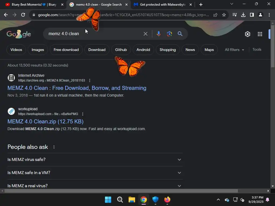Open the media control icon in toolbar
Screen dimensions: 275x206
pyautogui.click(x=234, y=15)
